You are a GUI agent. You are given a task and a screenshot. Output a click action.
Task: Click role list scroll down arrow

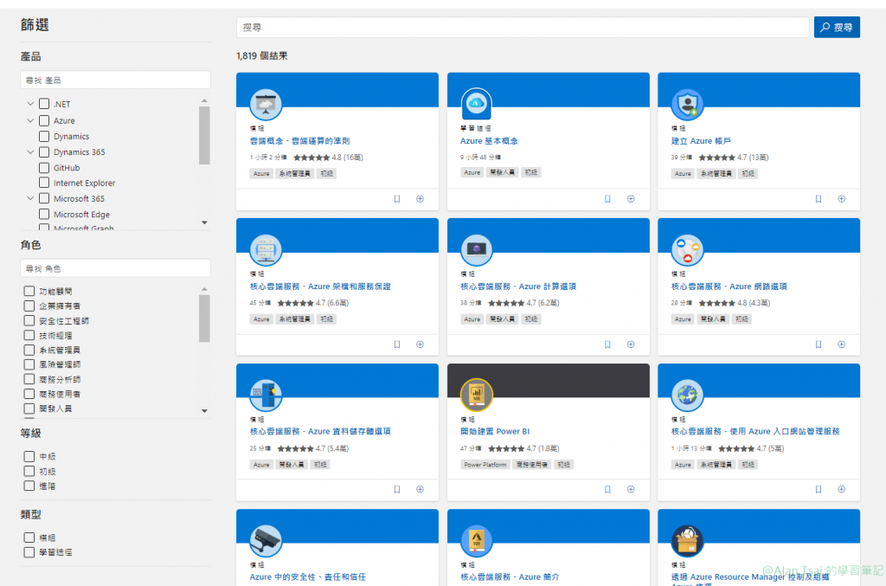point(204,411)
